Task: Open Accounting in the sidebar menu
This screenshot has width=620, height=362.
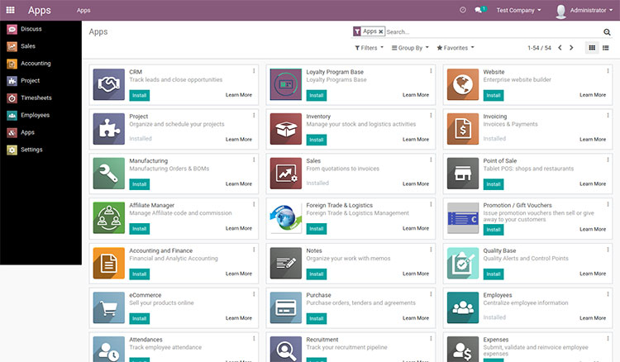Action: [x=36, y=64]
